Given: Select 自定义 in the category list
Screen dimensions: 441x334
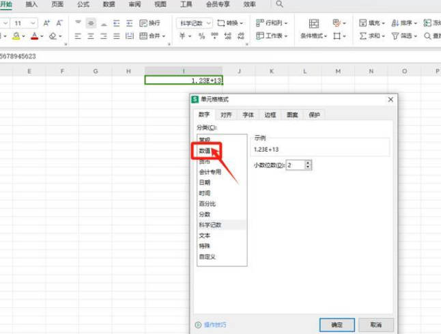Looking at the screenshot, I should click(x=208, y=257).
